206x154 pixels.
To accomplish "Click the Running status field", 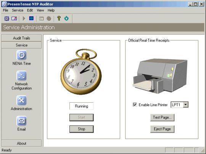I will click(82, 106).
